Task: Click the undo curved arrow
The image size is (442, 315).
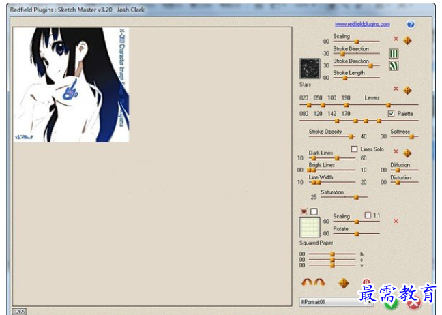Action: click(x=307, y=282)
